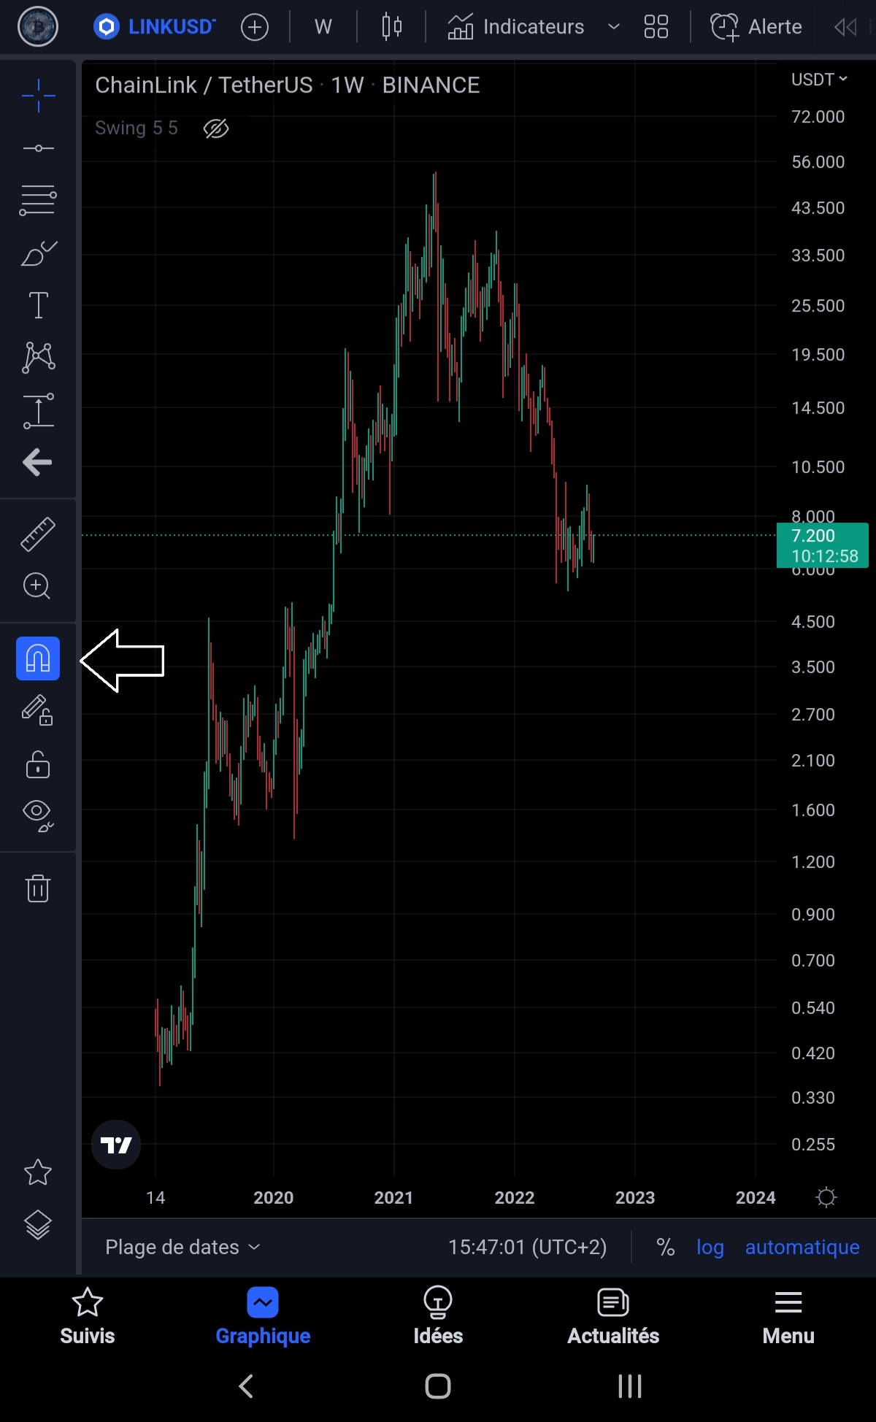
Task: Create an Alerte
Action: pyautogui.click(x=756, y=27)
